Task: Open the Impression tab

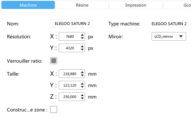Action: [135, 5]
